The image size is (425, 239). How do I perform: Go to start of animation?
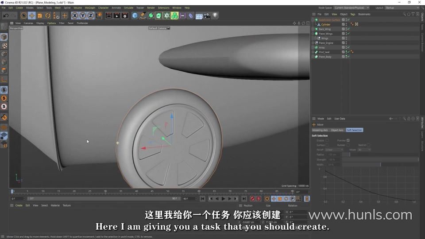coord(202,199)
